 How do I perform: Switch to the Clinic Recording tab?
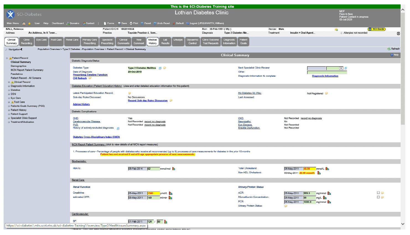point(27,42)
